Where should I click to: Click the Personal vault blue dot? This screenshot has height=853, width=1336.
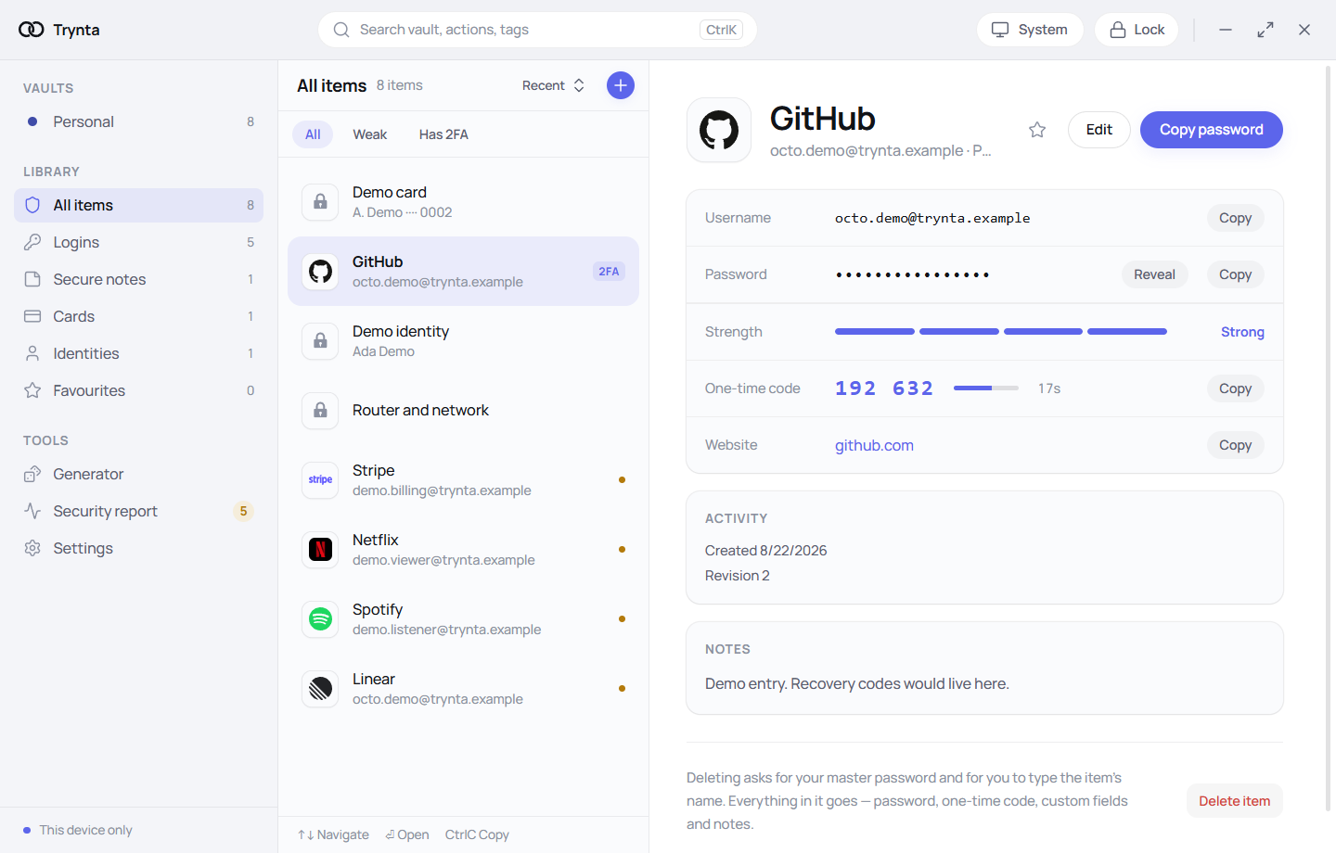pos(32,121)
